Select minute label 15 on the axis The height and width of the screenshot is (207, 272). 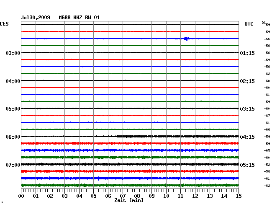(x=239, y=196)
